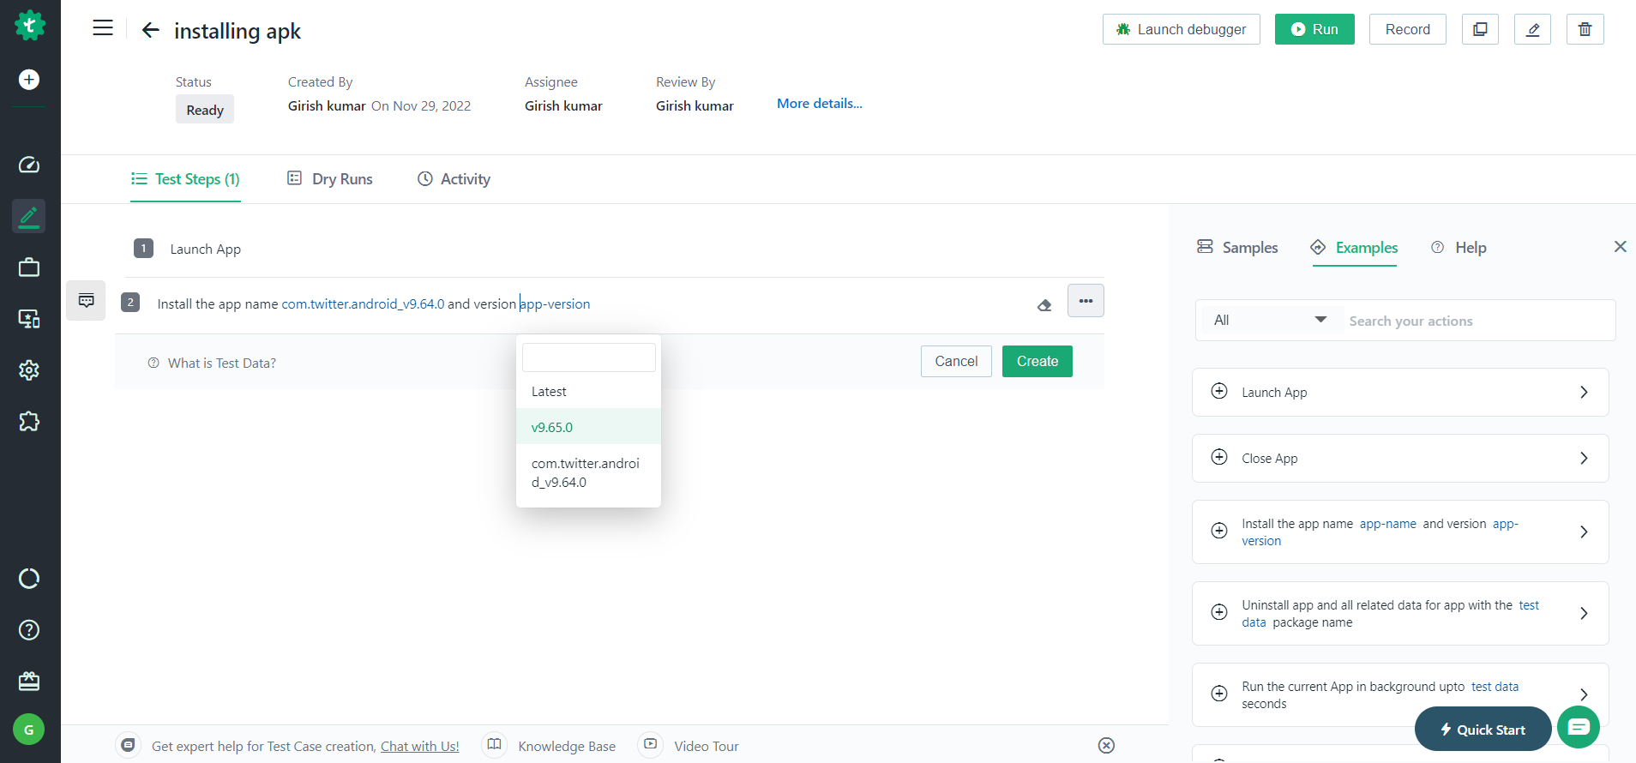Click the copy test case icon
Viewport: 1636px width, 763px height.
pos(1480,29)
